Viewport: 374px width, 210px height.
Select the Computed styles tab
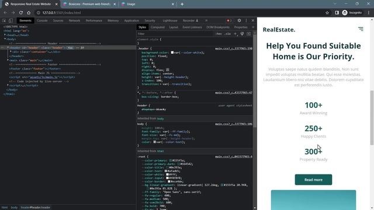(158, 27)
